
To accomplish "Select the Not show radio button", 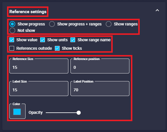I will click(x=12, y=30).
